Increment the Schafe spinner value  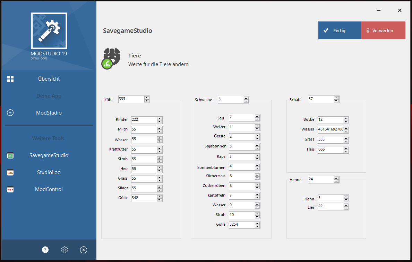[336, 98]
